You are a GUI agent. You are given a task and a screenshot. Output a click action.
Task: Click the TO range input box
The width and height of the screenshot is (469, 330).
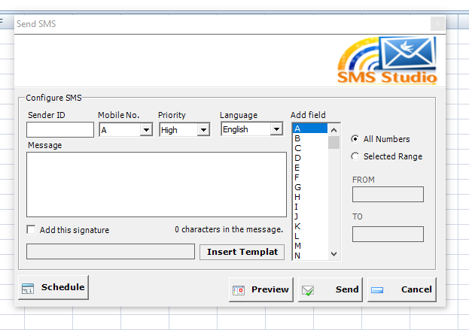tap(388, 234)
